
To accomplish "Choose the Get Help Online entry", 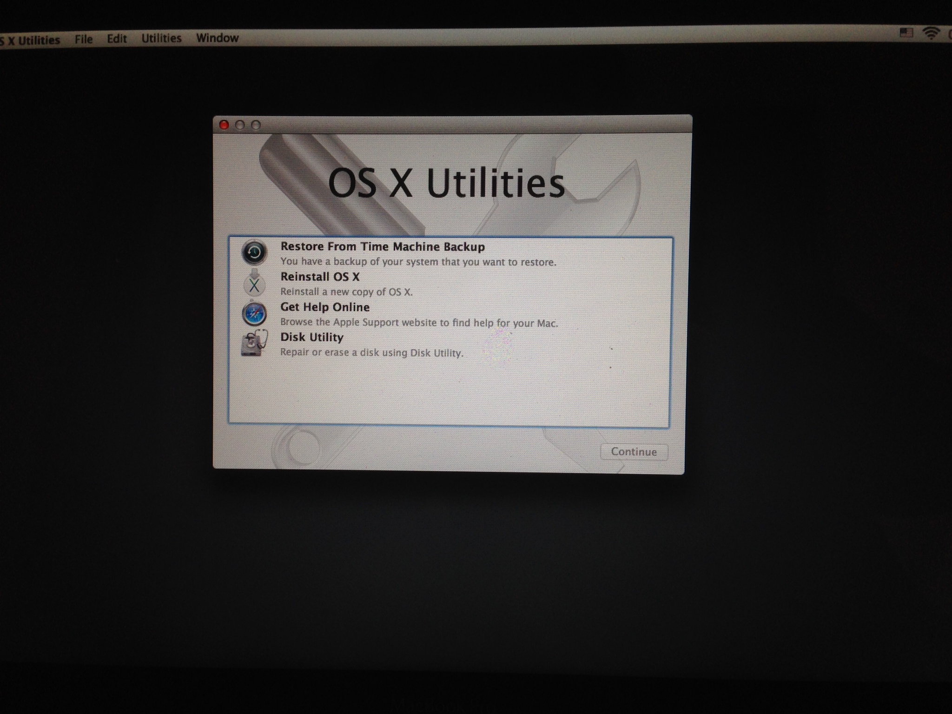I will [x=325, y=307].
